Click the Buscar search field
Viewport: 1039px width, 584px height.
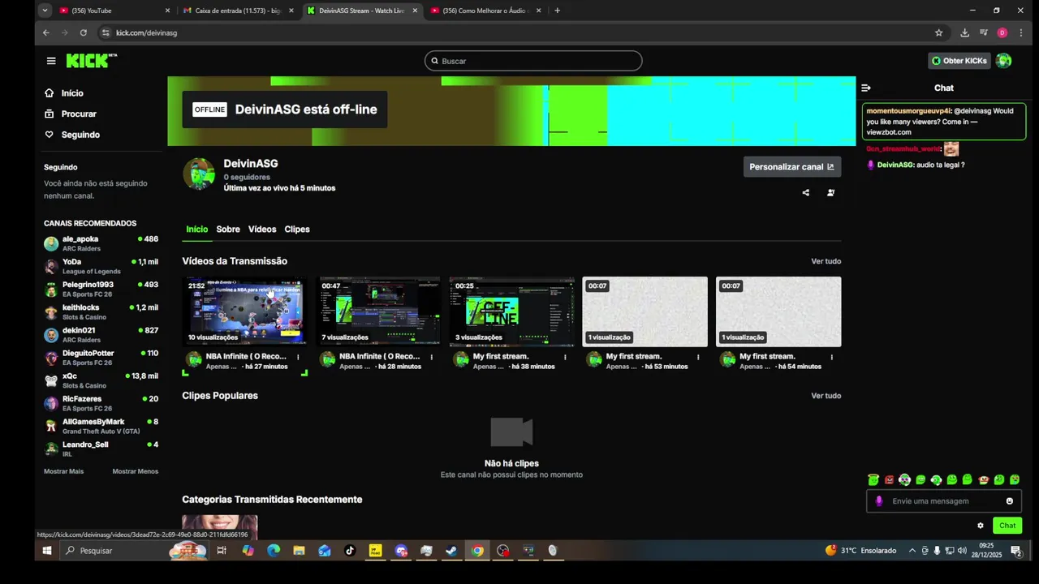click(x=533, y=61)
